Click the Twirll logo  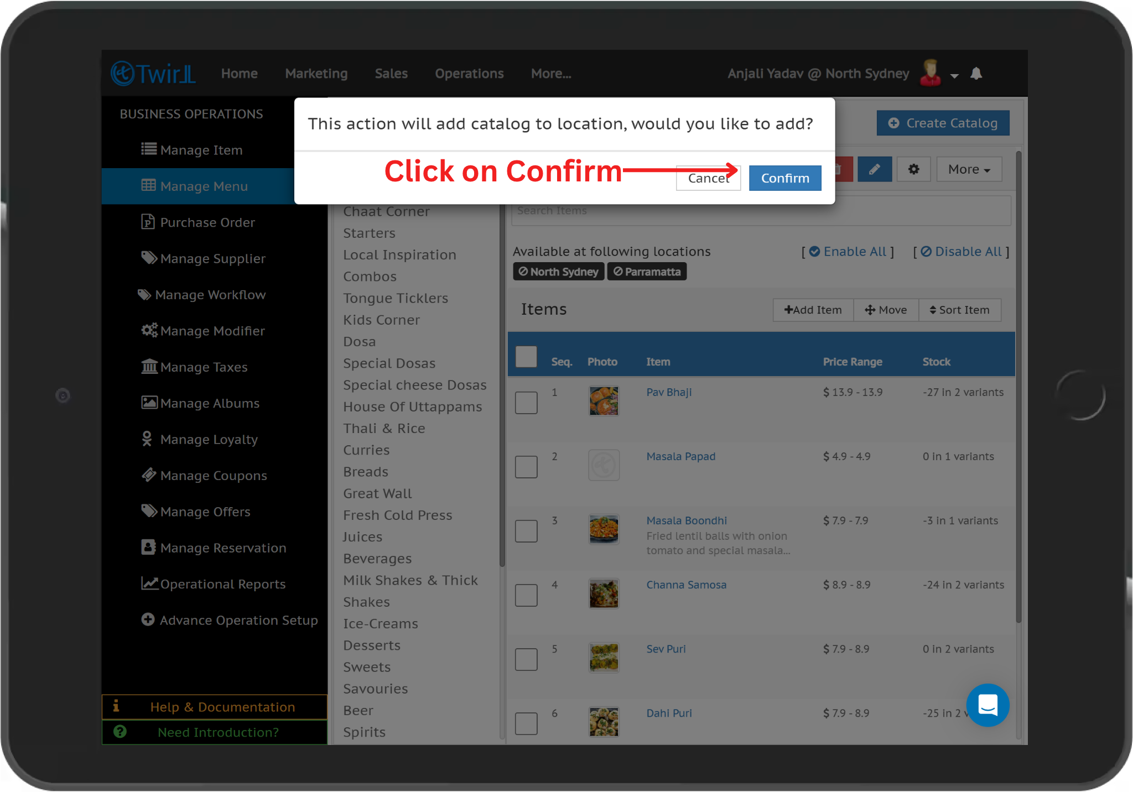click(153, 74)
